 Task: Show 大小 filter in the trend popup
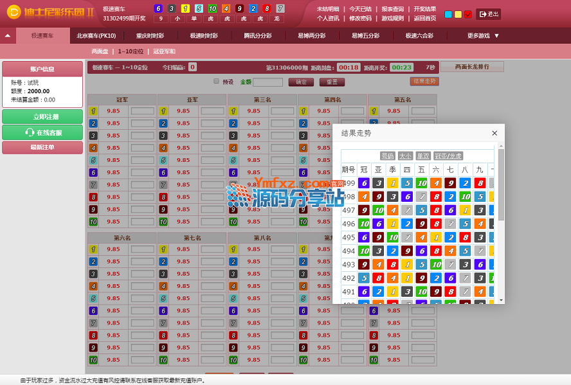point(405,156)
